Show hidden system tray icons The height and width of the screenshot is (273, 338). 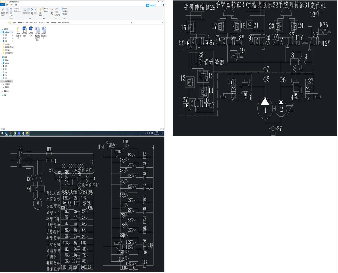click(x=143, y=133)
